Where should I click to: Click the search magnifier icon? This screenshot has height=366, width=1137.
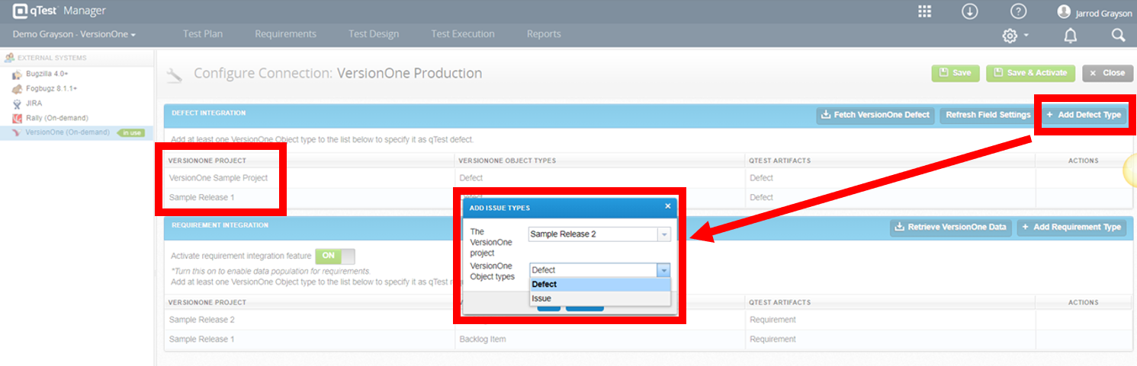click(1118, 35)
